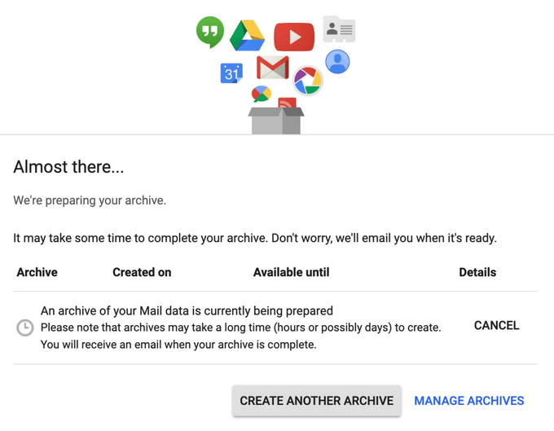Click the Details column header

pos(477,272)
